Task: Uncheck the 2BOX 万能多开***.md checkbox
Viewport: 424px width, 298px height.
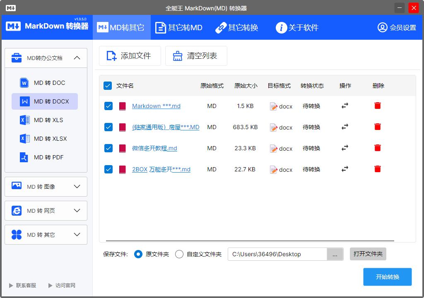Action: pos(108,169)
